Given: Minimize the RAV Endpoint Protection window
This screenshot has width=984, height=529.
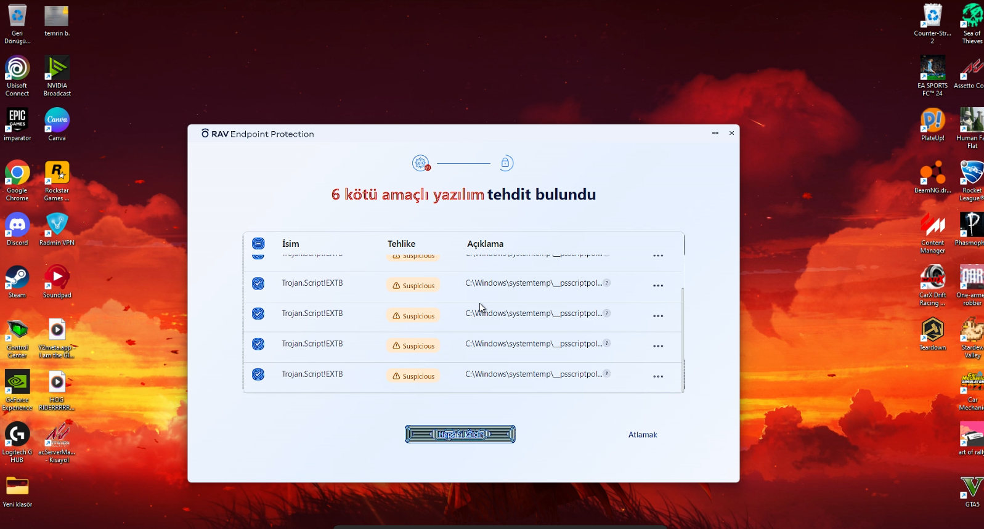Looking at the screenshot, I should click(715, 133).
